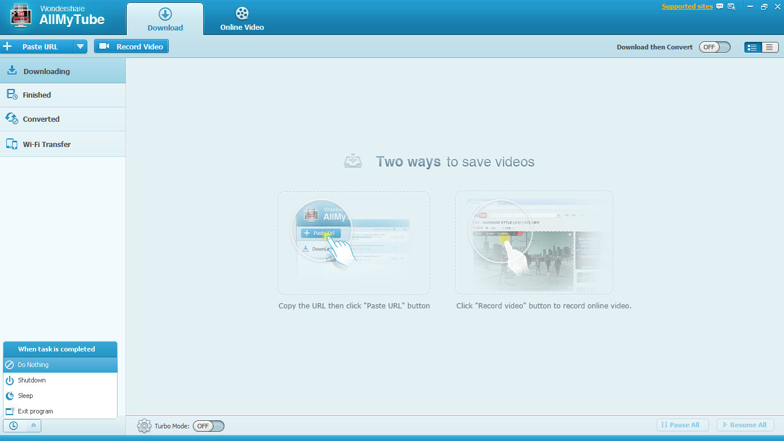This screenshot has width=784, height=441.
Task: Open the Wi-Fi Transfer sidebar section
Action: [x=63, y=144]
